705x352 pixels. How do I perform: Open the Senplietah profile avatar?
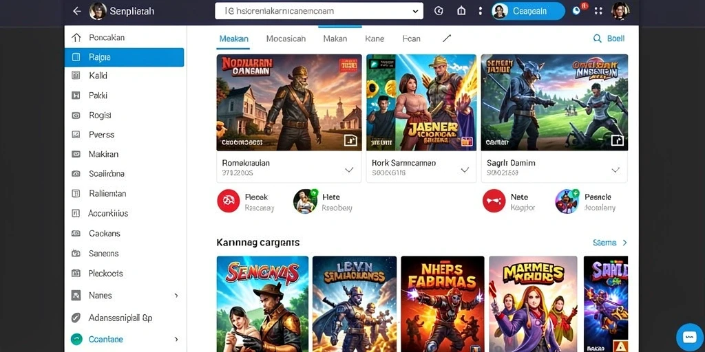click(x=98, y=11)
